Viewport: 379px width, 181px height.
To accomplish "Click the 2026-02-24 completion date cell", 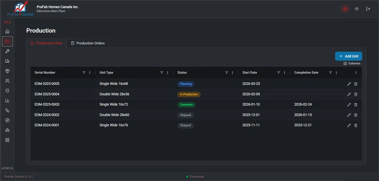I will 303,105.
